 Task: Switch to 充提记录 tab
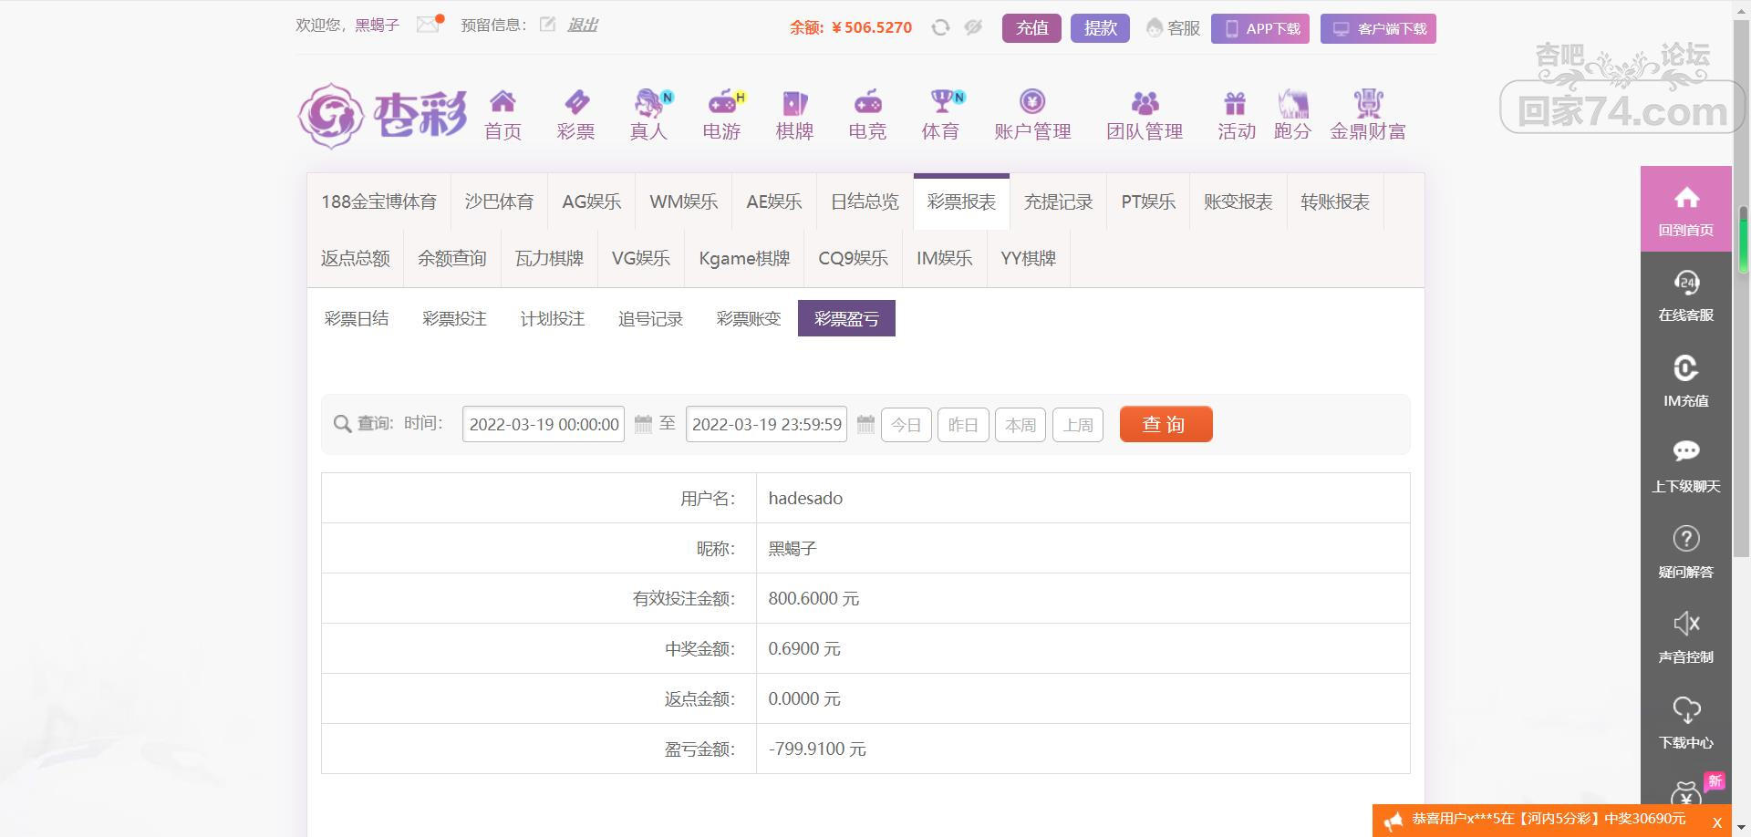click(1058, 201)
